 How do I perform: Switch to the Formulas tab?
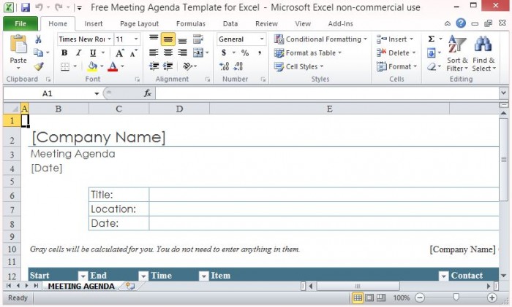coord(191,23)
